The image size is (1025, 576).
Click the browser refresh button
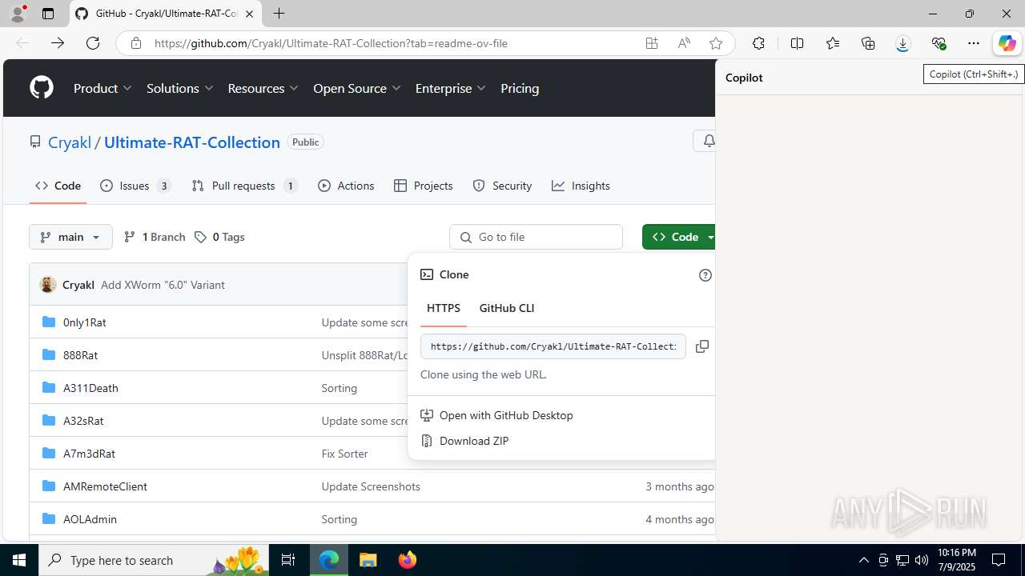pyautogui.click(x=93, y=43)
